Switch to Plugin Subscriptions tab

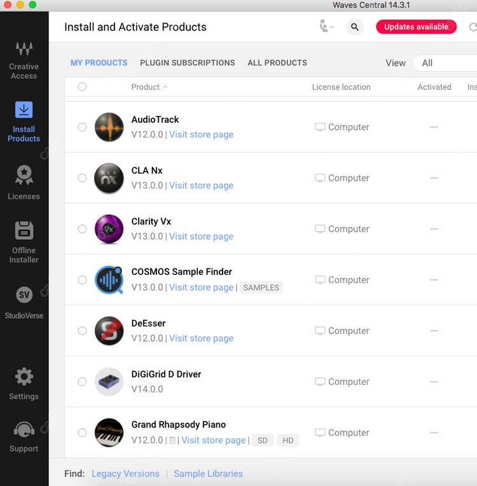click(x=187, y=63)
